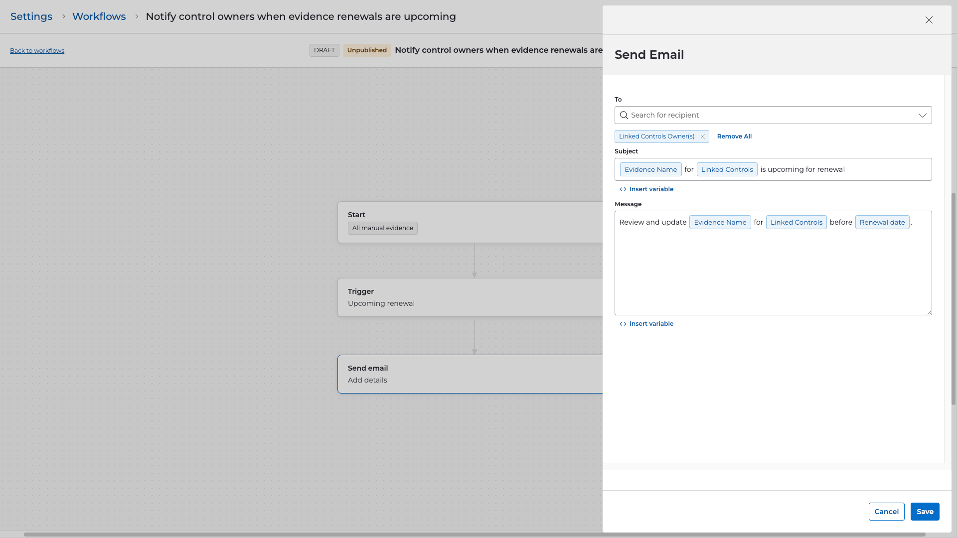
Task: Select the Linked Controls variable in Subject
Action: 727,169
